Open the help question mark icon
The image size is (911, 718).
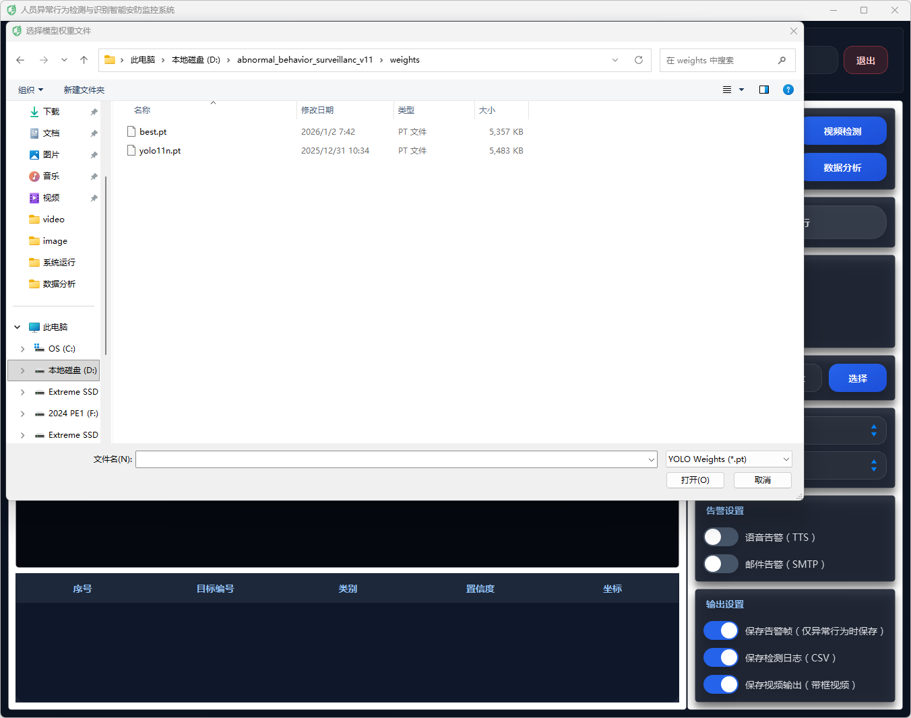(x=788, y=90)
